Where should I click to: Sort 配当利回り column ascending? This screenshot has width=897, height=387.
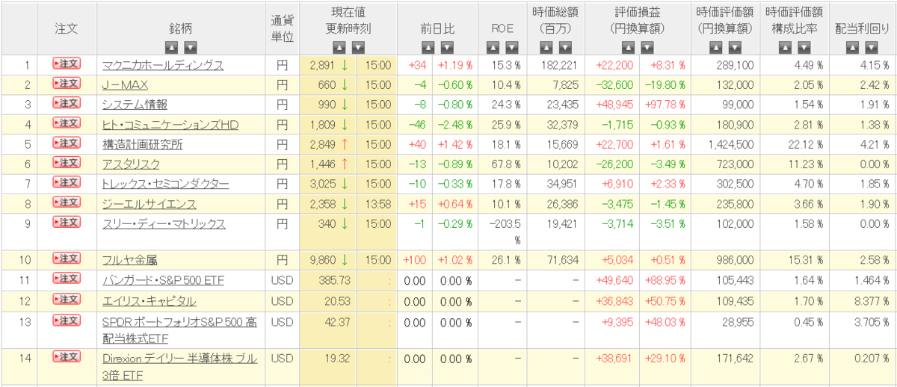tap(851, 47)
